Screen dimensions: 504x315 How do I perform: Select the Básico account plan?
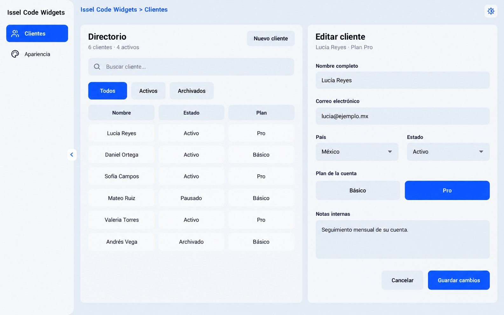pyautogui.click(x=358, y=191)
